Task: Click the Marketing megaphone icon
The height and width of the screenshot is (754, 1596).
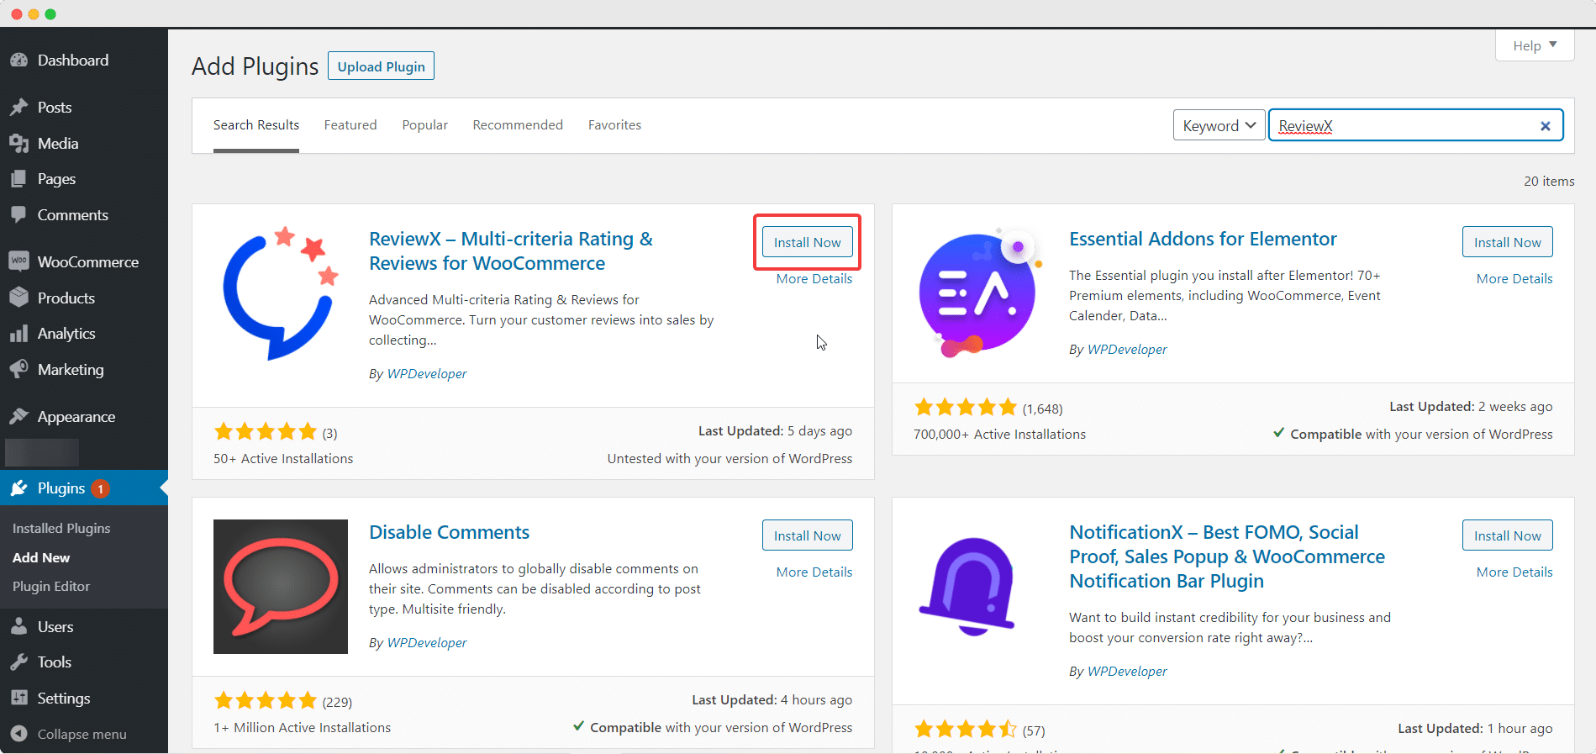Action: (18, 369)
